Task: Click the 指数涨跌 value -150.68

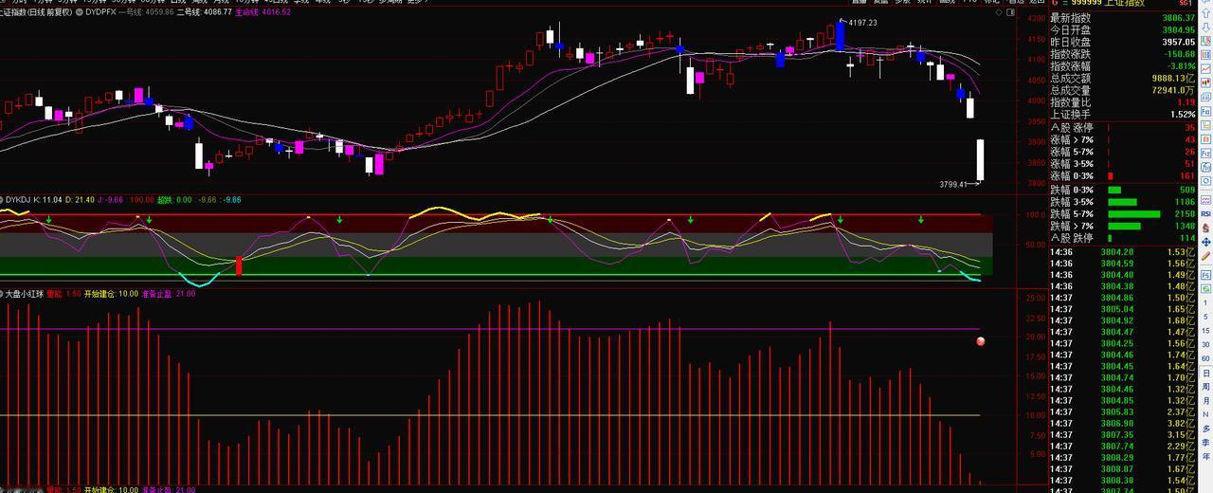Action: 1178,55
